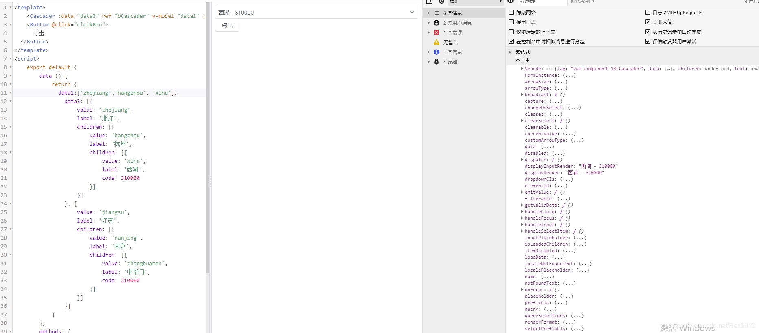Evaluate the placeholder (...) getter
The width and height of the screenshot is (759, 333).
pyautogui.click(x=566, y=296)
